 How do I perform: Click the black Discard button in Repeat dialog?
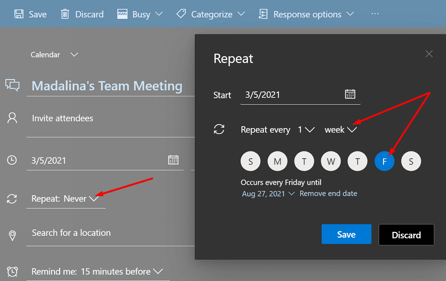click(406, 235)
